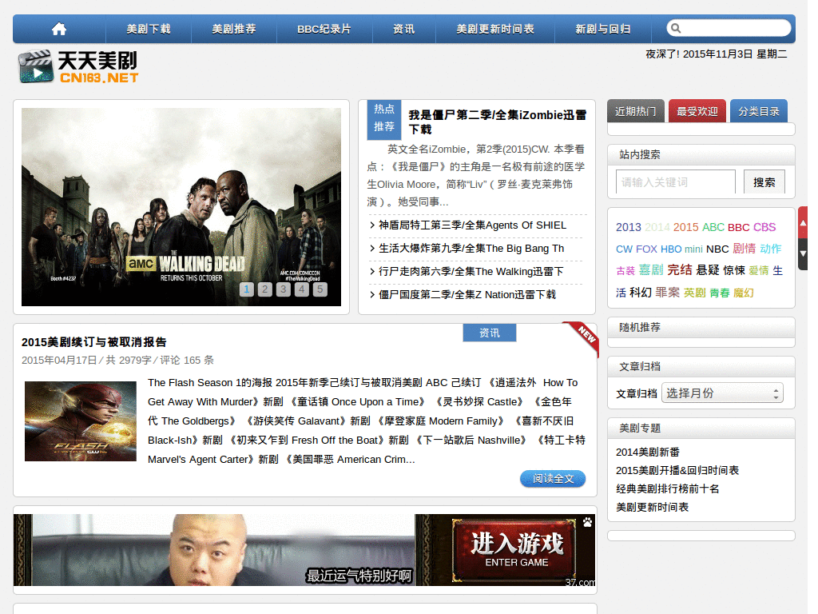This screenshot has width=818, height=614.
Task: Focus the navbar search field
Action: (x=729, y=28)
